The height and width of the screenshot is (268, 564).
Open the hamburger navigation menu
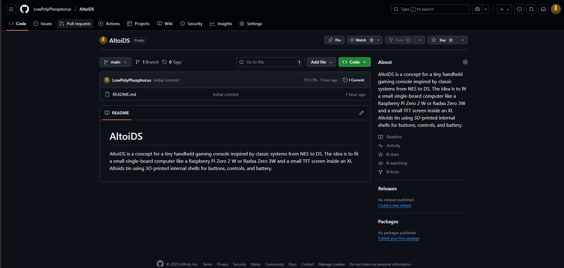coord(11,9)
